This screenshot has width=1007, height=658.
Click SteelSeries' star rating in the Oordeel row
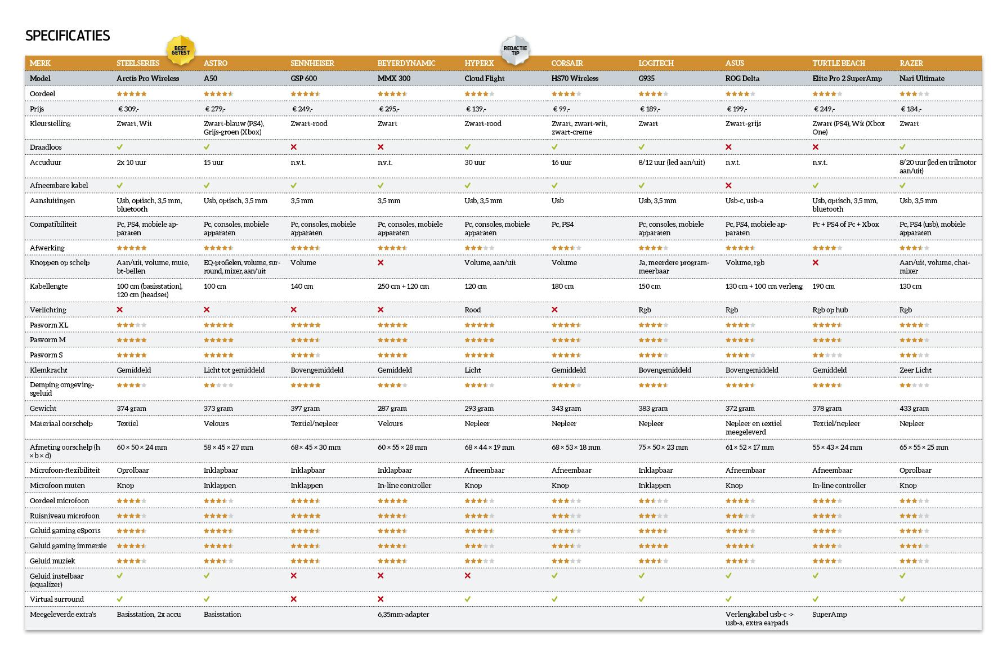click(132, 94)
